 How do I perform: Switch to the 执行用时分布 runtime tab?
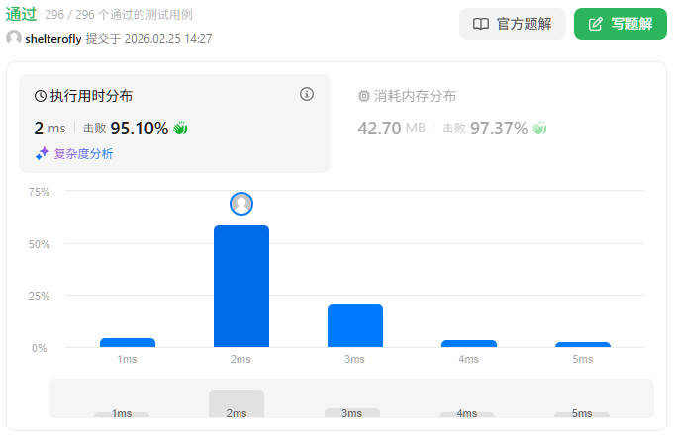(x=91, y=96)
